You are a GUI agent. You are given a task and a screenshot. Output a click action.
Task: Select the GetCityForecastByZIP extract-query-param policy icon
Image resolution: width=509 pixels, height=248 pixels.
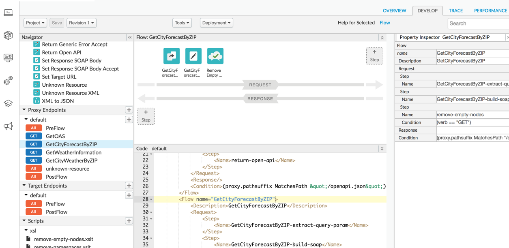click(x=171, y=56)
